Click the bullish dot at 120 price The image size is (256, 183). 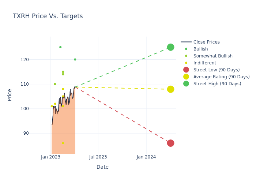tap(75, 60)
